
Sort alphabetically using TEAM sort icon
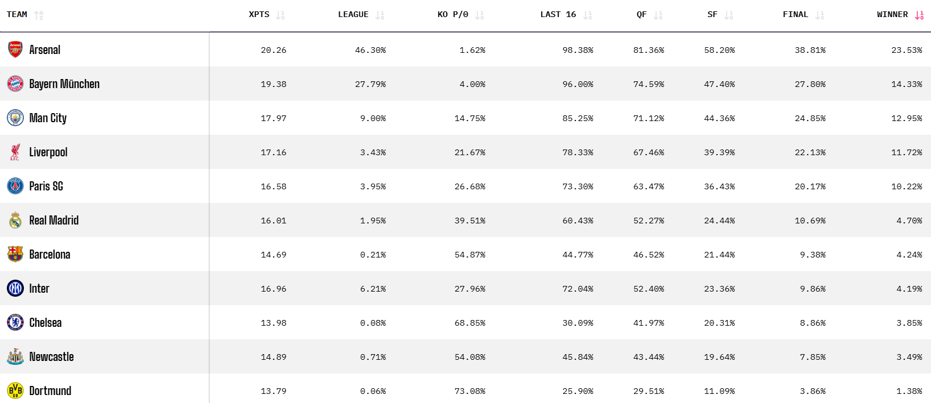click(39, 15)
